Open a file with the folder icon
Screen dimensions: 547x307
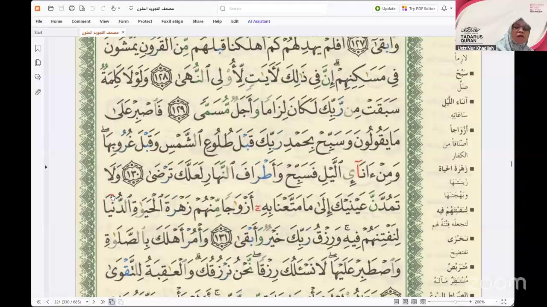point(51,8)
